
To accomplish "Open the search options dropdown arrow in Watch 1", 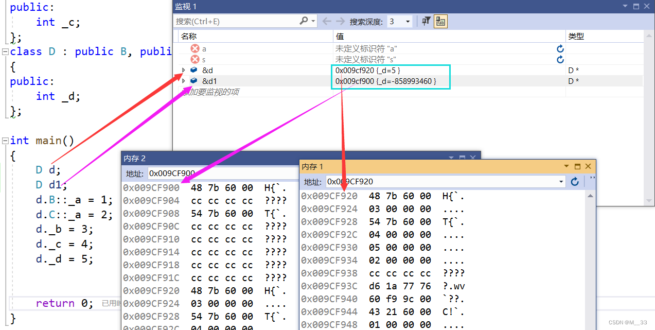I will pos(313,21).
